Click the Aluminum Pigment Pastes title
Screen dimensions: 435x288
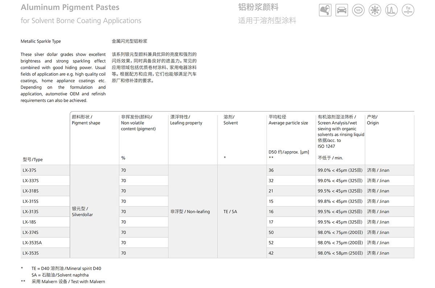70,7
